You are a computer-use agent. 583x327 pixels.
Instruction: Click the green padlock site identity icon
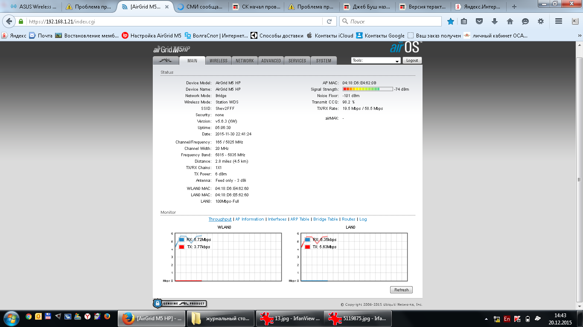tap(20, 21)
